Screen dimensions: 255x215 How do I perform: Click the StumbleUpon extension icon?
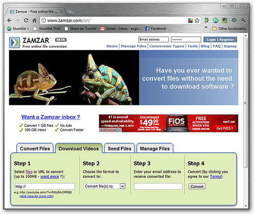point(216,20)
